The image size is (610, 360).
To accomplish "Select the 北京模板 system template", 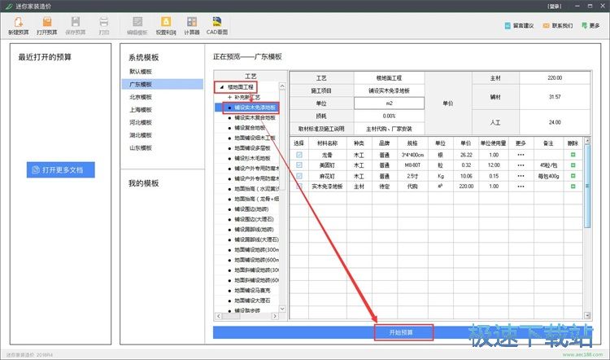I will [140, 97].
